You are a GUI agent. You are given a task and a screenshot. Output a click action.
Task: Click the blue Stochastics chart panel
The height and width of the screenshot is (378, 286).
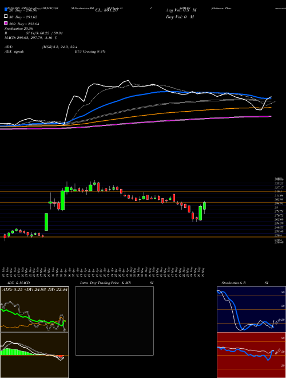click(251, 309)
